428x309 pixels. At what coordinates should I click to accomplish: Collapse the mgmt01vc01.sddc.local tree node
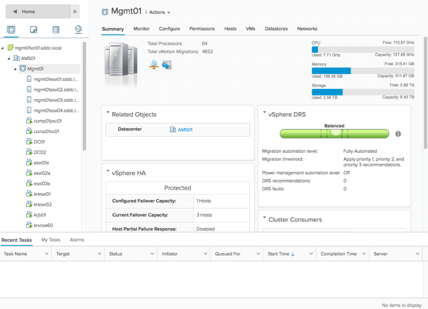click(x=2, y=48)
